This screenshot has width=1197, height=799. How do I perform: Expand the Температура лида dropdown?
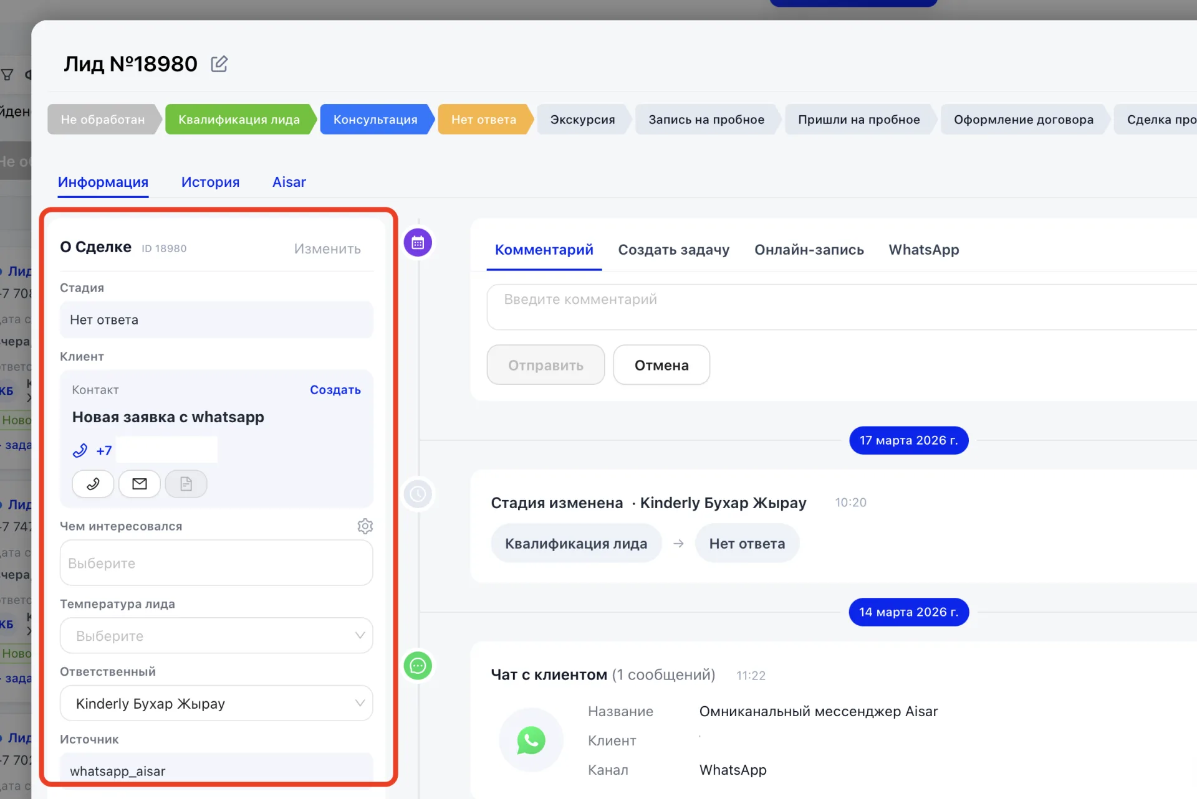216,635
